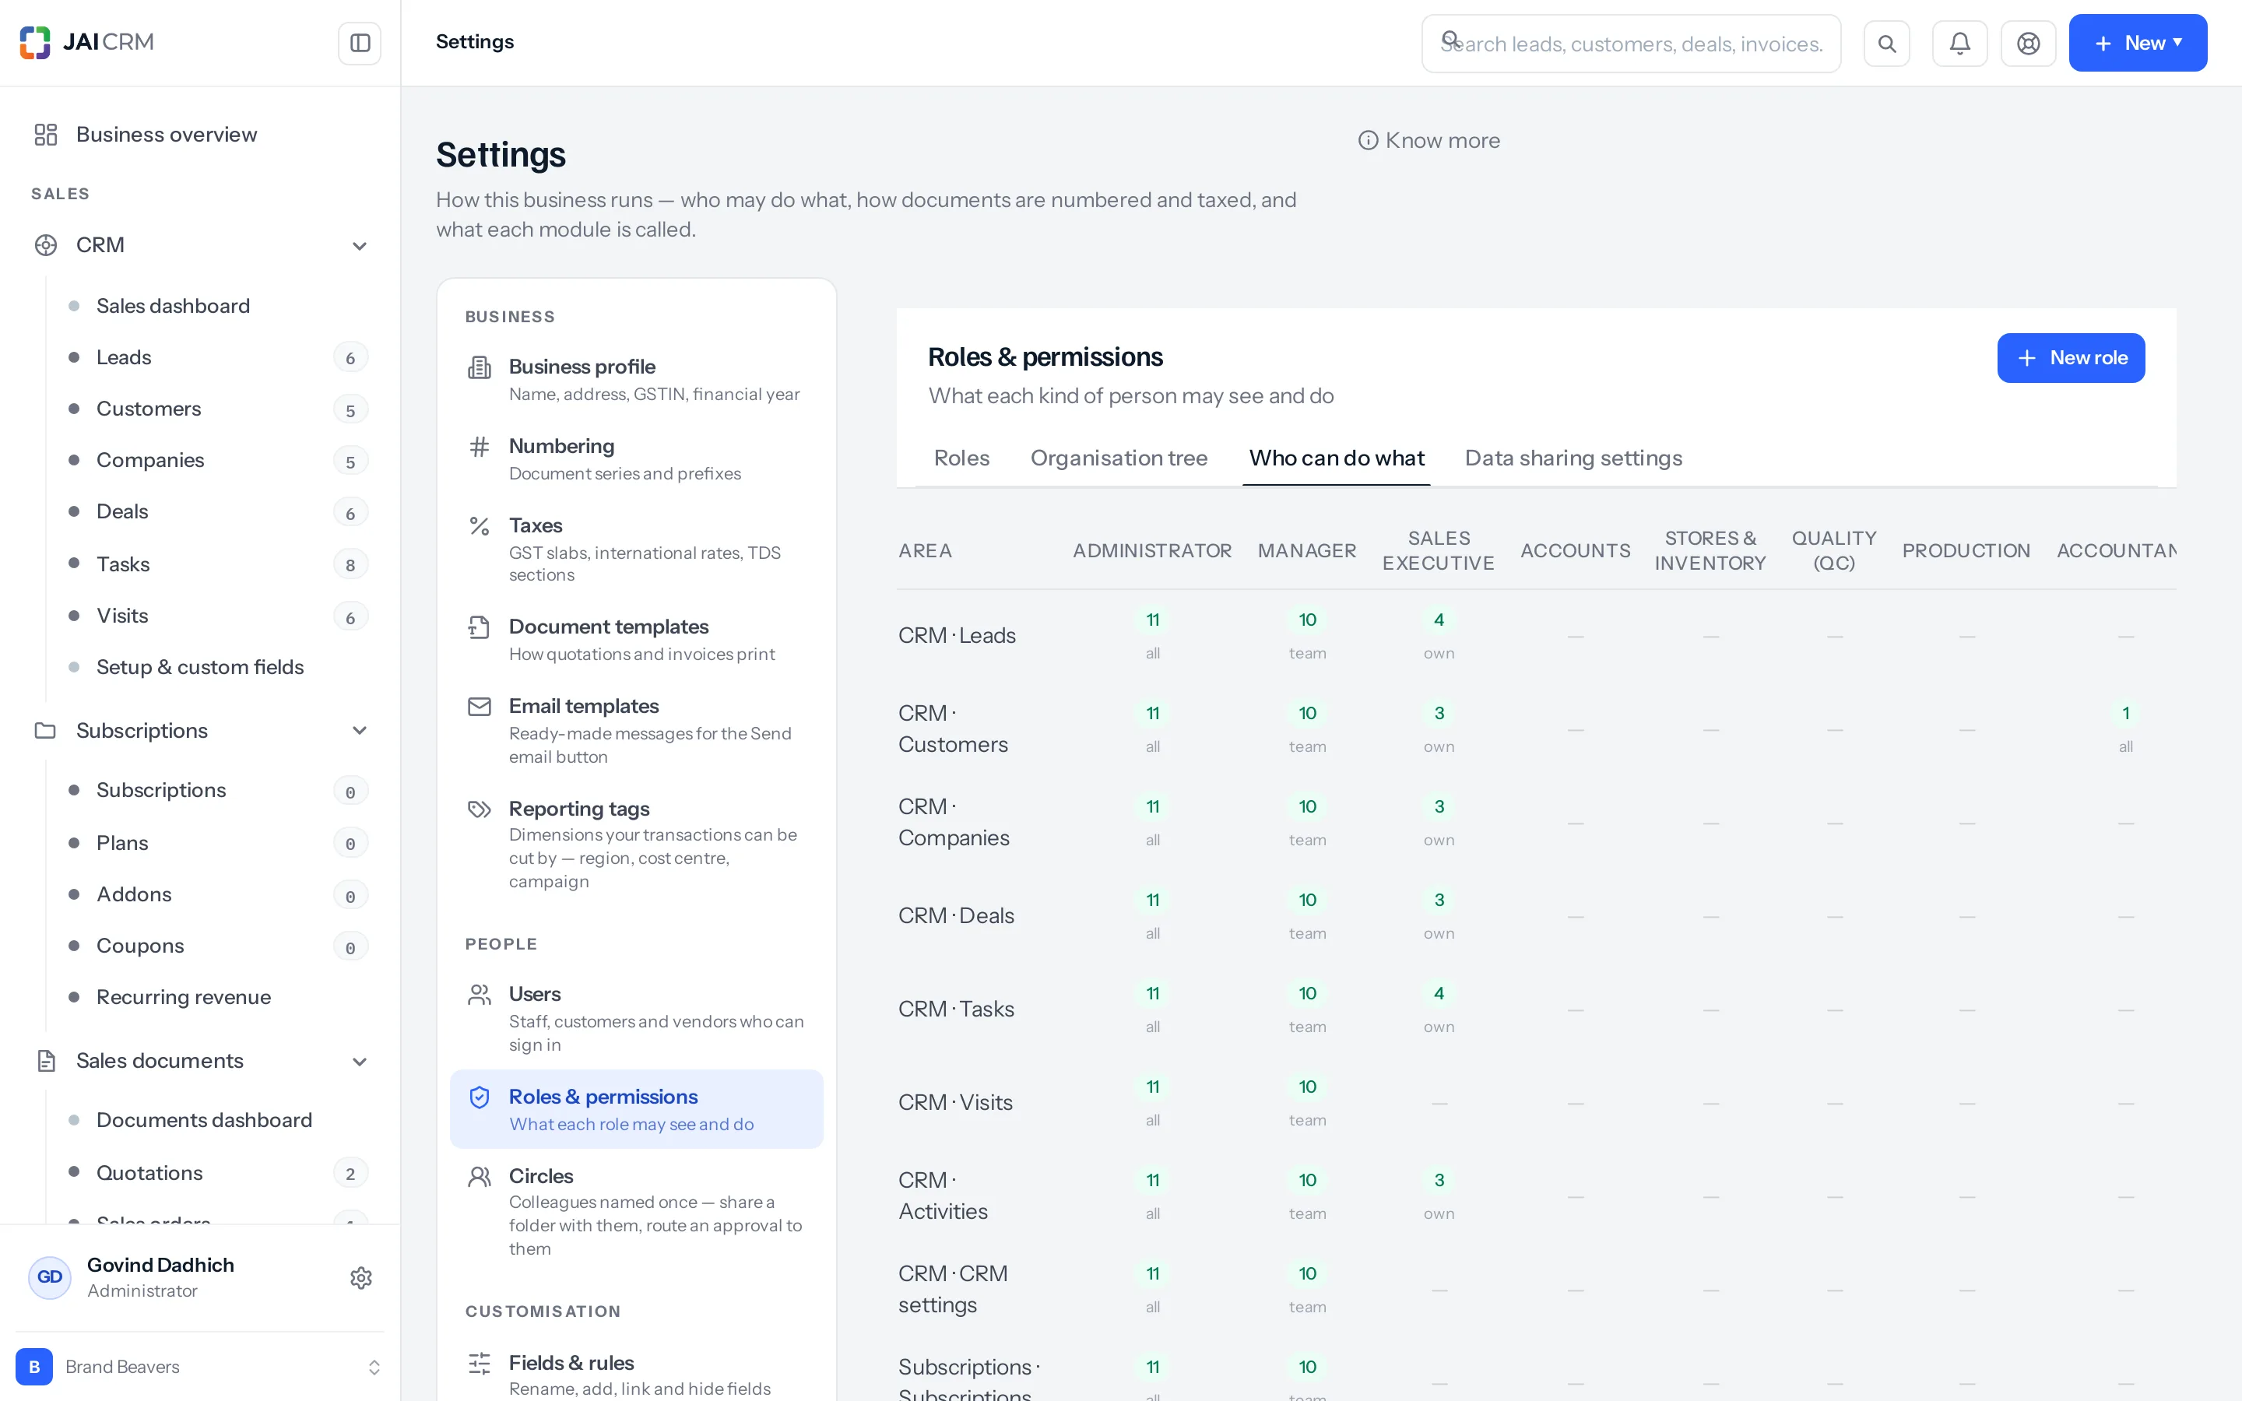Click the Subscriptions folder icon

pyautogui.click(x=45, y=730)
